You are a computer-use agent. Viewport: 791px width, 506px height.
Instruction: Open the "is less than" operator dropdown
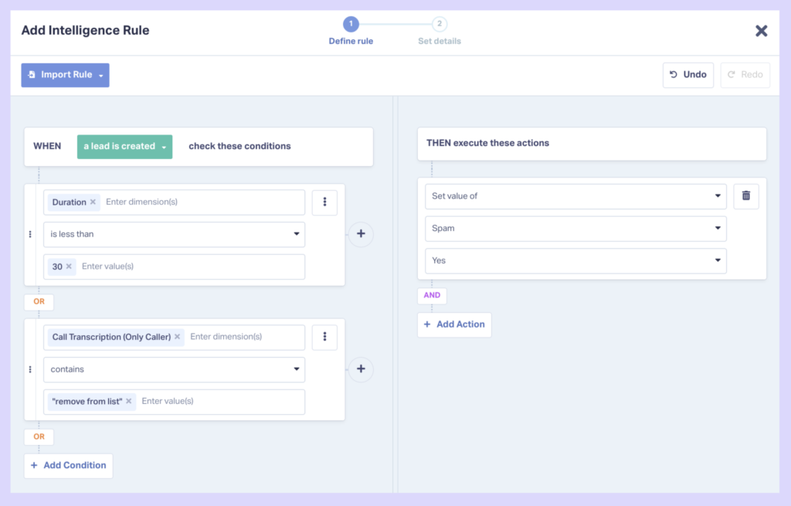[174, 234]
